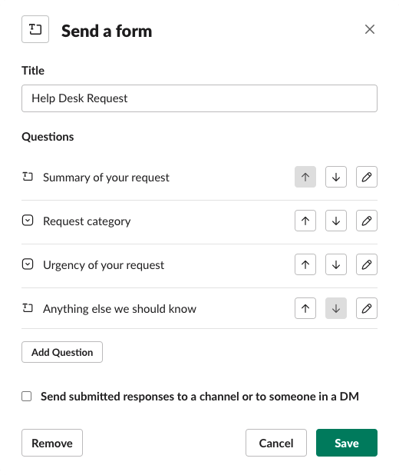Click text-field icon next to 'Summary of your request'
399x475 pixels.
(x=28, y=177)
